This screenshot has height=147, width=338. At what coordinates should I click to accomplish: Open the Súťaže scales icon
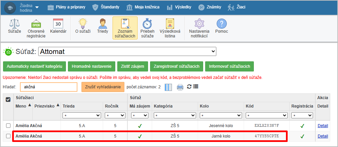tap(15, 24)
